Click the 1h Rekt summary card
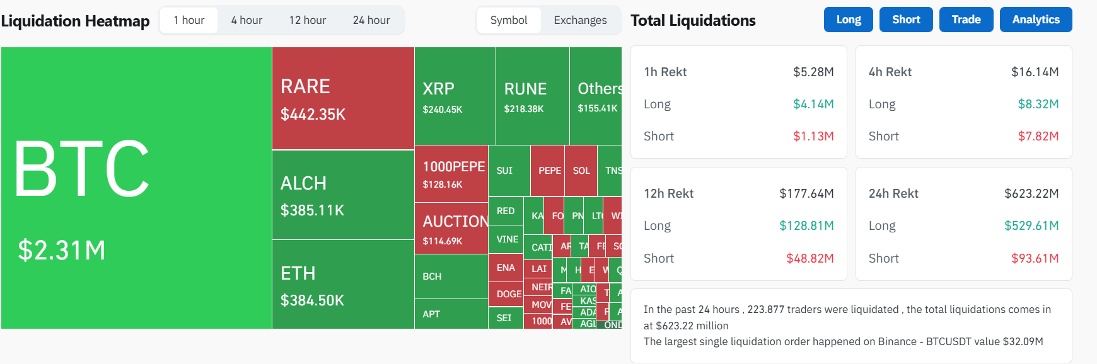This screenshot has height=364, width=1097. [738, 102]
